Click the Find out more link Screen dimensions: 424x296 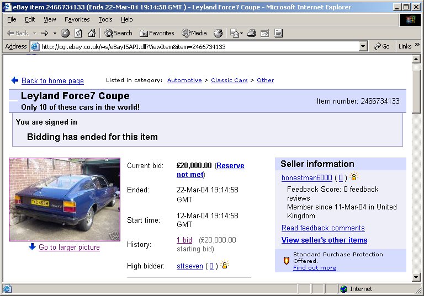coord(315,268)
